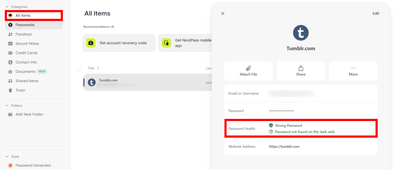The image size is (393, 170).
Task: Collapse the Categories section
Action: click(7, 7)
